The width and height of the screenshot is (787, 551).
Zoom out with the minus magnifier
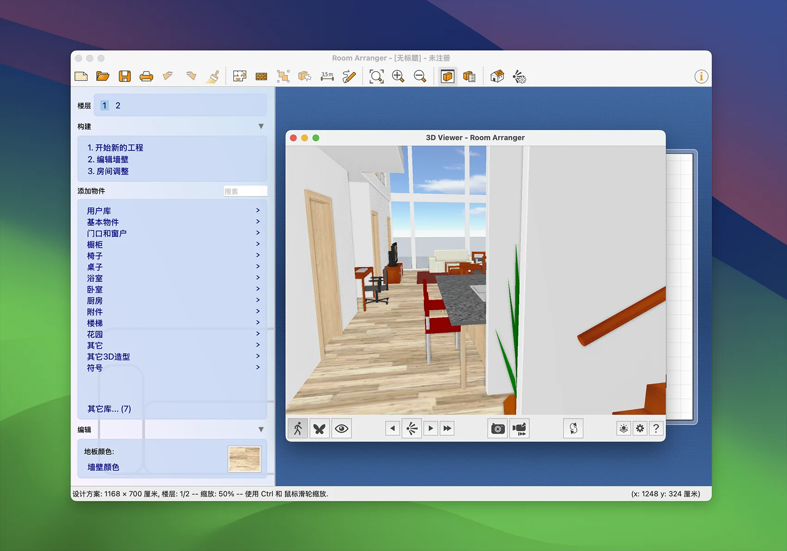pyautogui.click(x=420, y=76)
